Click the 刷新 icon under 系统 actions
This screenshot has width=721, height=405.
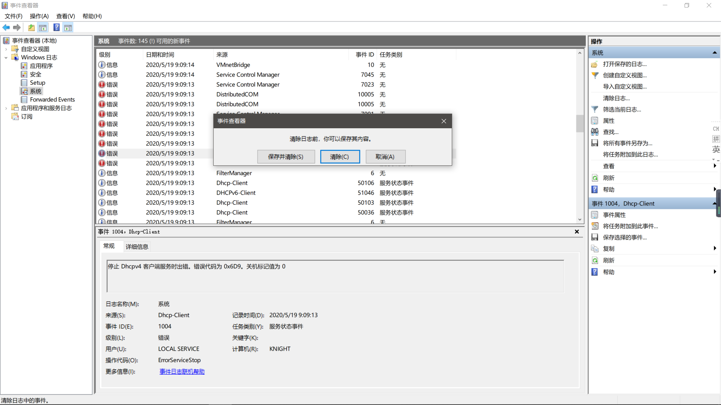click(x=595, y=178)
